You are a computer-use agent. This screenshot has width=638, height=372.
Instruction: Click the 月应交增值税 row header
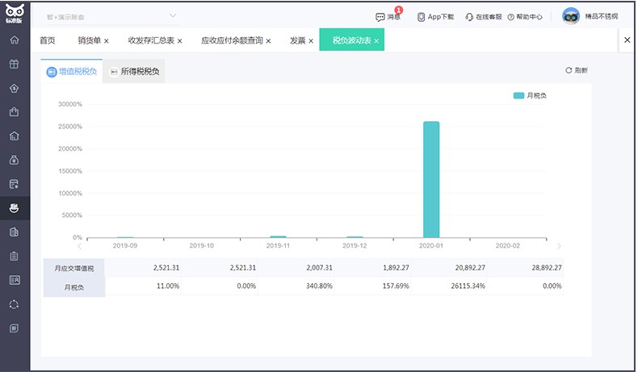click(x=74, y=269)
